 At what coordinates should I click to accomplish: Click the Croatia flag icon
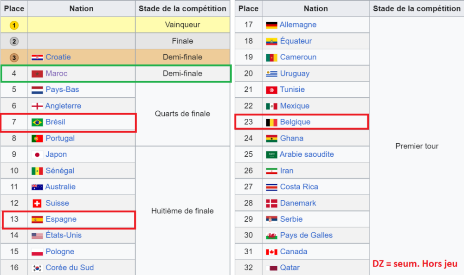(37, 58)
